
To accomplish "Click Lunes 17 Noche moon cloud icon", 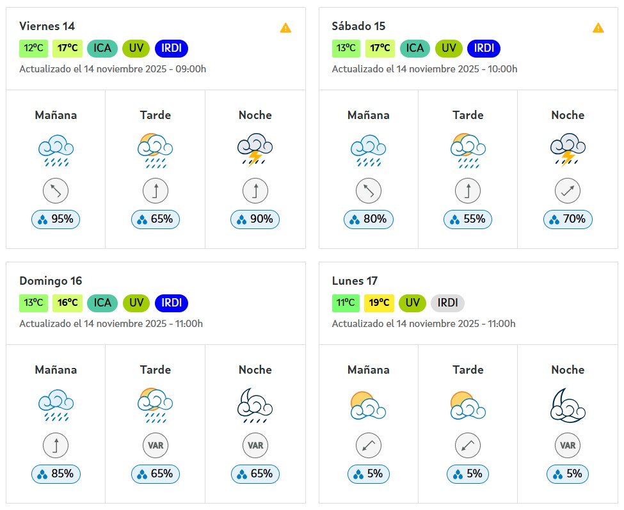I will pyautogui.click(x=567, y=404).
